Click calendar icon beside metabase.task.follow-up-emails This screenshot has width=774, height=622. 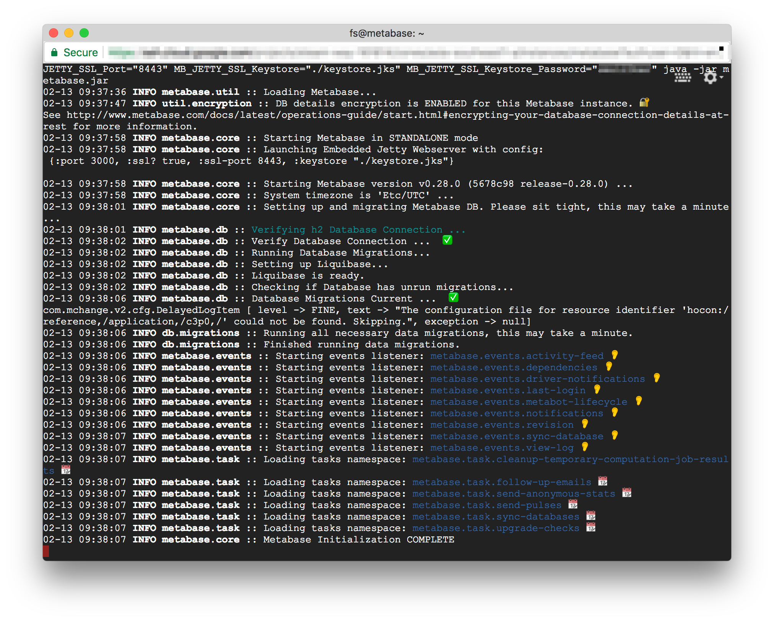tap(603, 481)
